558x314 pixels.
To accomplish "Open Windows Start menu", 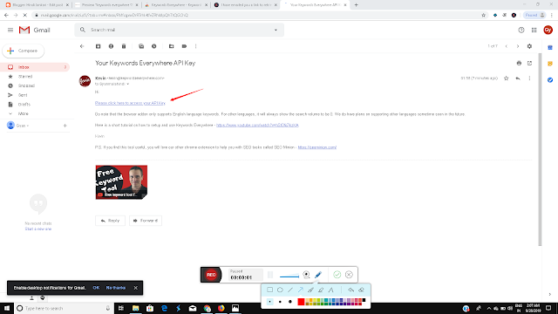I will tap(7, 308).
